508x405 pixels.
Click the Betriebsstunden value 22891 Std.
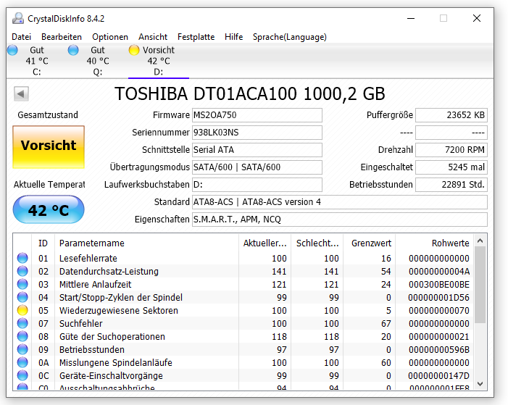coord(451,185)
